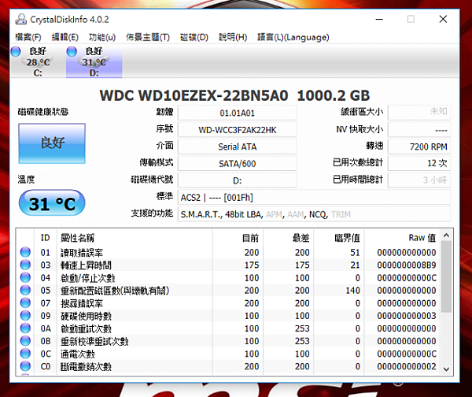Open the 說明(H) menu
This screenshot has width=472, height=397.
click(233, 37)
